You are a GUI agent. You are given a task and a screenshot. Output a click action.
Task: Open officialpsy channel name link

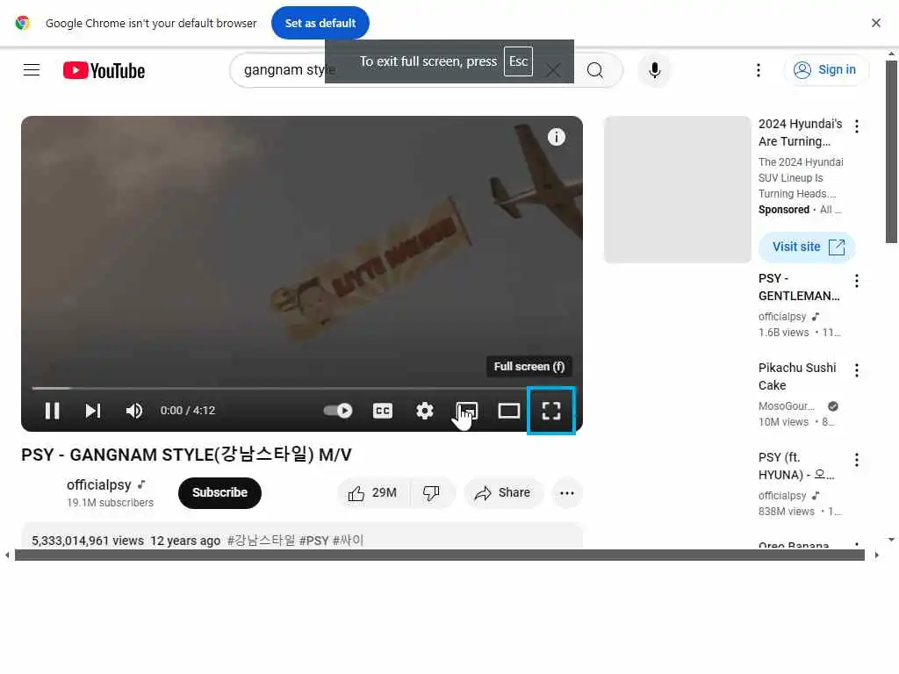pos(99,484)
